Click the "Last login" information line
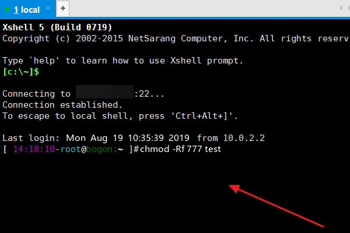Screen dimensions: 350x233 (x=134, y=138)
